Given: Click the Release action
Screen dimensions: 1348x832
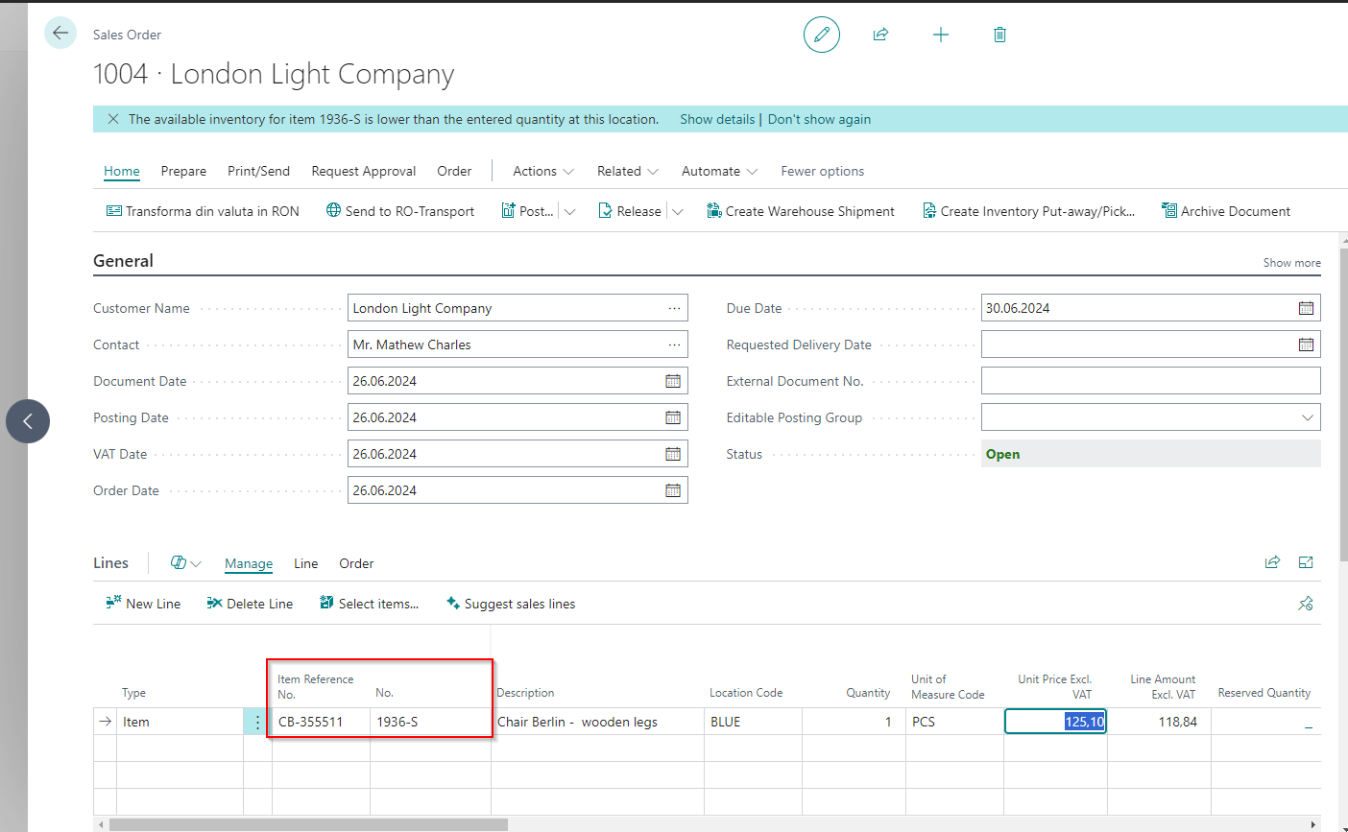Looking at the screenshot, I should point(630,211).
